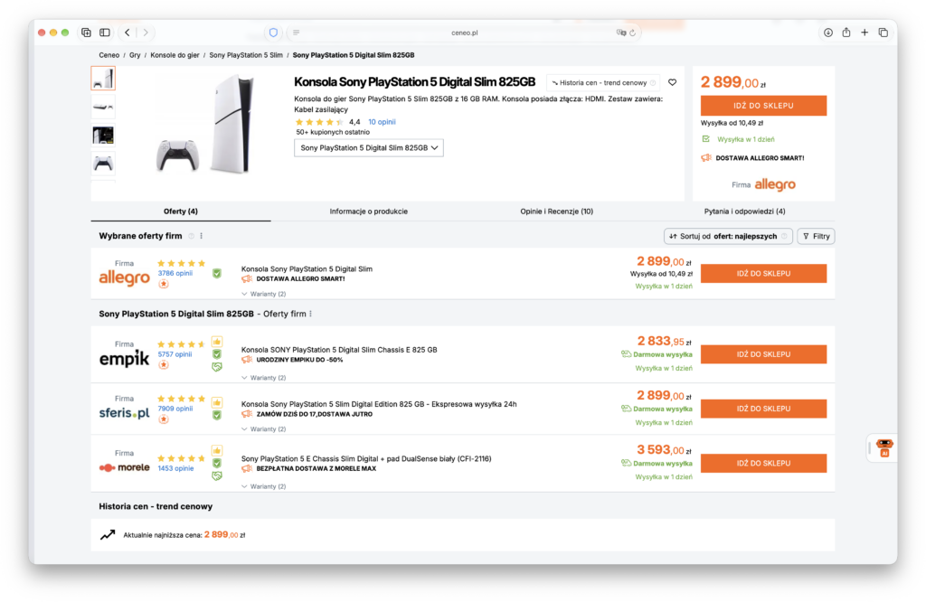Click the trusted shop shield in allegro row

tap(217, 273)
